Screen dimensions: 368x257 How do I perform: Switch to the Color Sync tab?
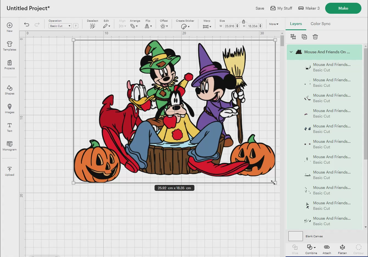pos(320,24)
